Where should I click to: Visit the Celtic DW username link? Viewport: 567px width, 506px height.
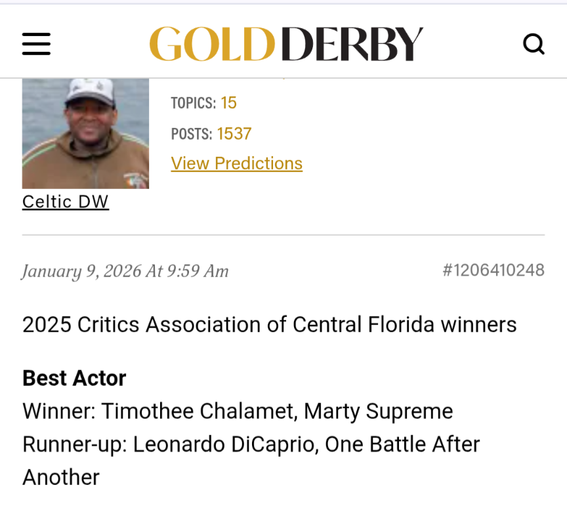point(66,201)
